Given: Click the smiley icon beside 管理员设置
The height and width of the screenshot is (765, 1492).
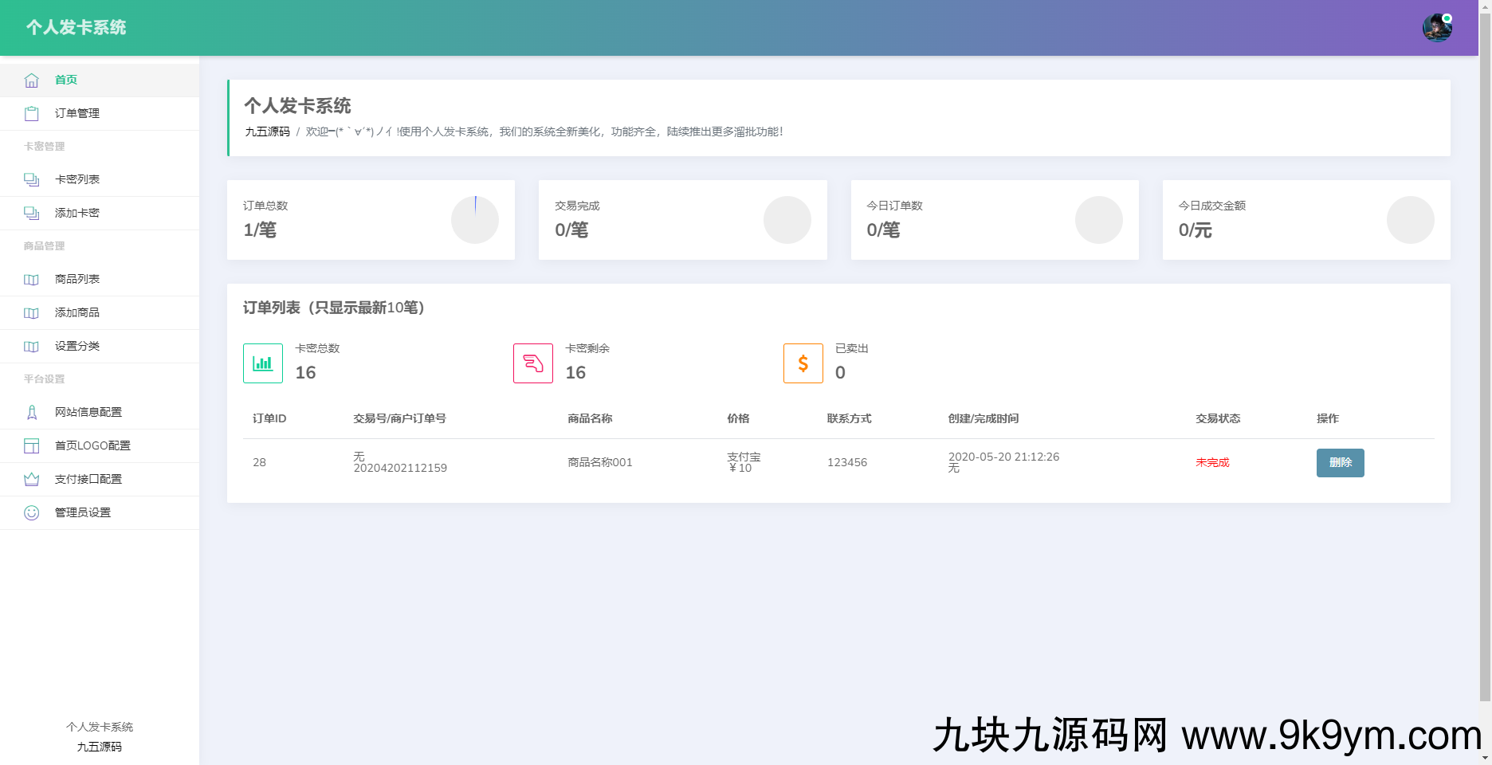Looking at the screenshot, I should click(32, 513).
